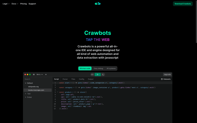Switch to the Parser tab
The width and height of the screenshot is (197, 123).
point(65,79)
